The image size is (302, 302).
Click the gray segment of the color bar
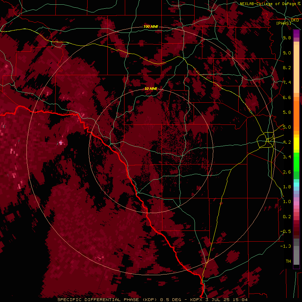tap(296, 252)
